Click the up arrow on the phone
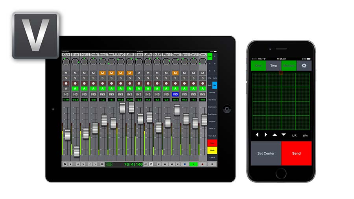The width and height of the screenshot is (354, 199). (275, 135)
